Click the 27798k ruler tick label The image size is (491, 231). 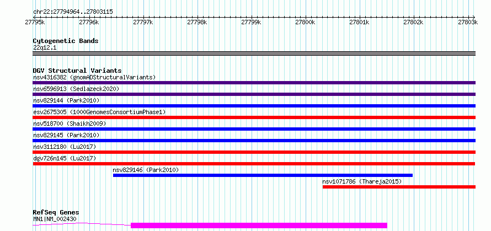pyautogui.click(x=198, y=22)
